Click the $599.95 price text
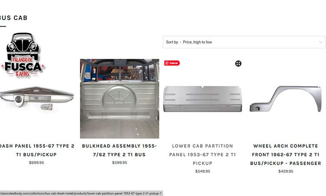This screenshot has width=326, height=196. click(x=120, y=162)
